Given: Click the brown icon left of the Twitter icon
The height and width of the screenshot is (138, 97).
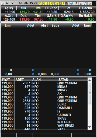Looking at the screenshot, I should 67,4.
